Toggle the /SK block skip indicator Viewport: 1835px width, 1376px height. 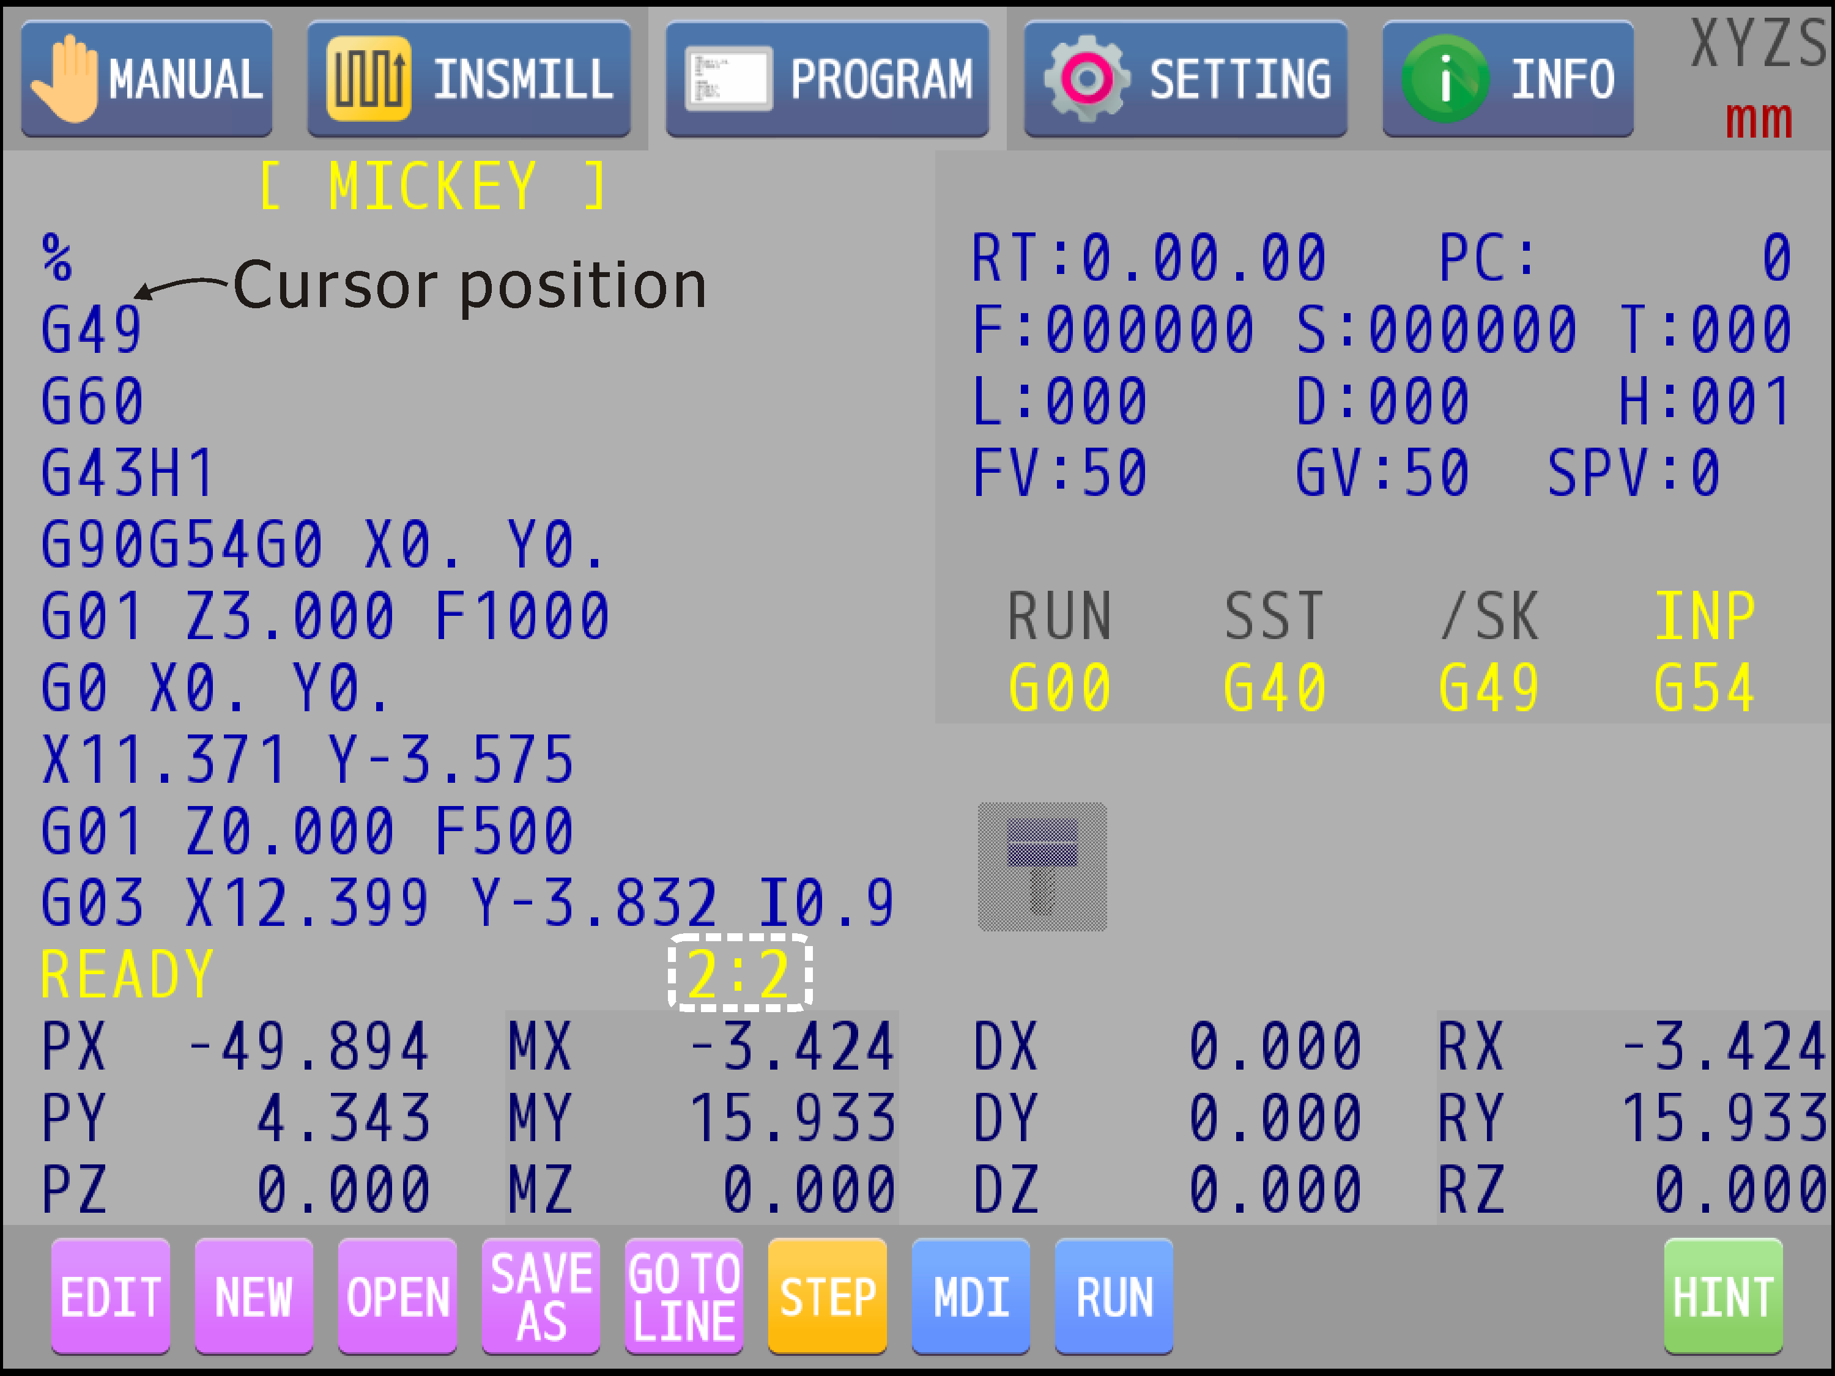[1489, 616]
